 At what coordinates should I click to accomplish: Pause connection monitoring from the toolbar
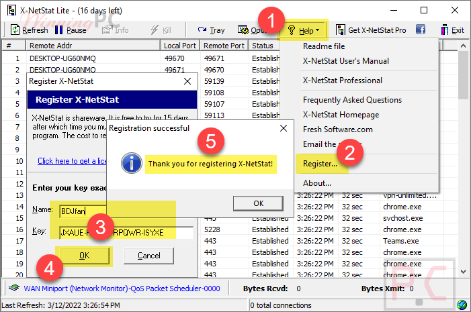tap(71, 30)
